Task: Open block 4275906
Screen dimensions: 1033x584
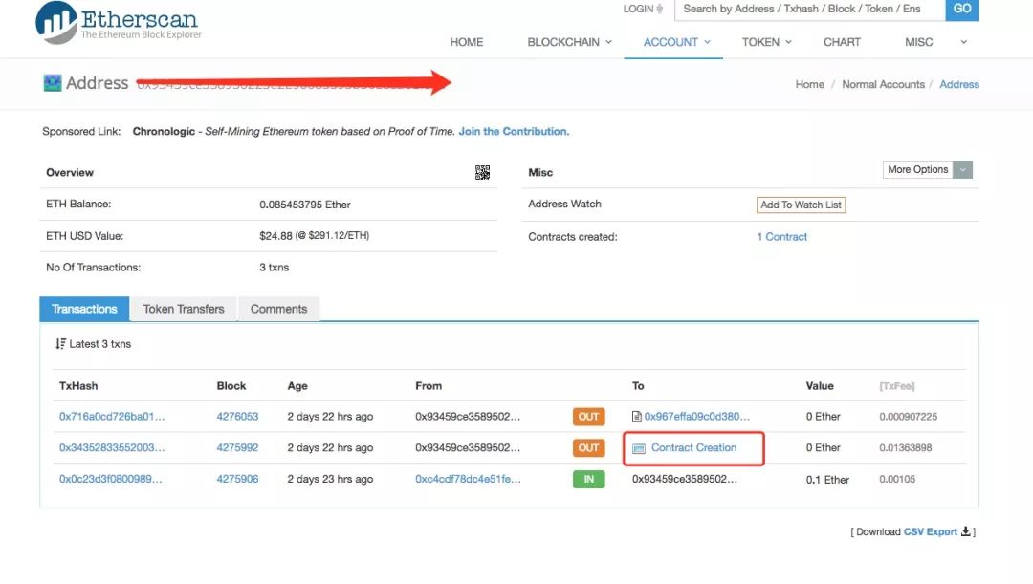Action: pyautogui.click(x=237, y=479)
